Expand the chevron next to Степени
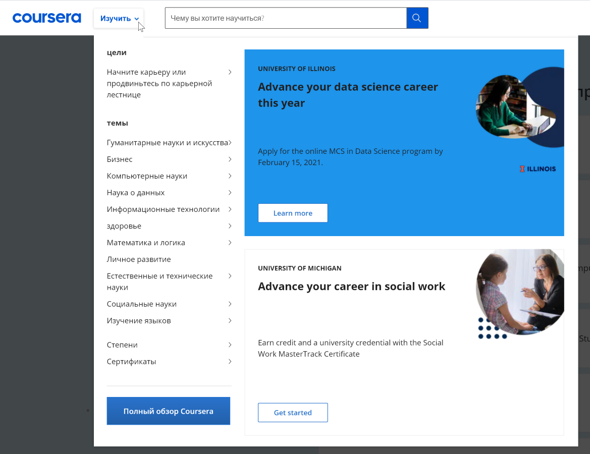Image resolution: width=590 pixels, height=454 pixels. pos(230,345)
